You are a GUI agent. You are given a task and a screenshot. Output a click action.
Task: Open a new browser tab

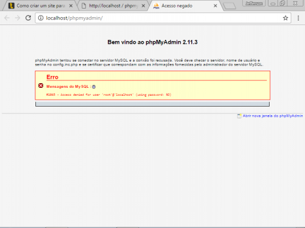[x=230, y=6]
